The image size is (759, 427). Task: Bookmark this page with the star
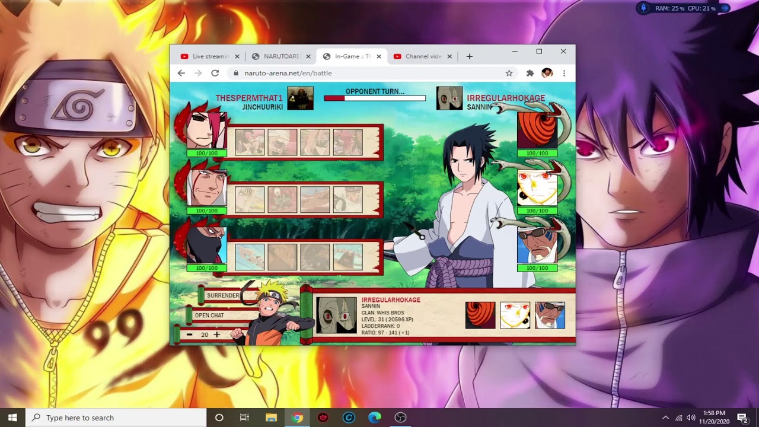pyautogui.click(x=509, y=73)
